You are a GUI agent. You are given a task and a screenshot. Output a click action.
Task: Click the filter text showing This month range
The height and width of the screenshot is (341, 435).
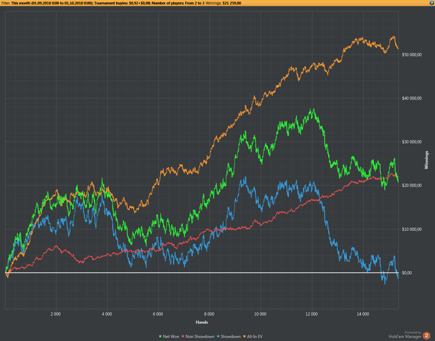point(51,3)
